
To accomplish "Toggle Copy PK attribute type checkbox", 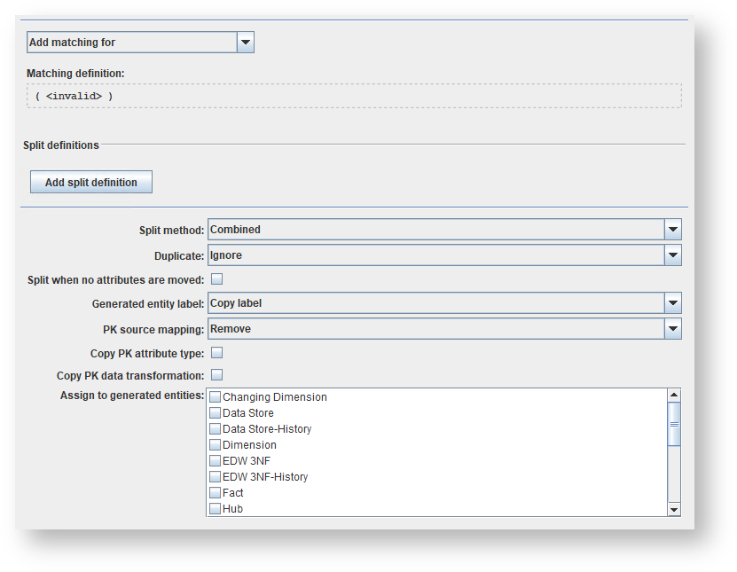I will [216, 353].
